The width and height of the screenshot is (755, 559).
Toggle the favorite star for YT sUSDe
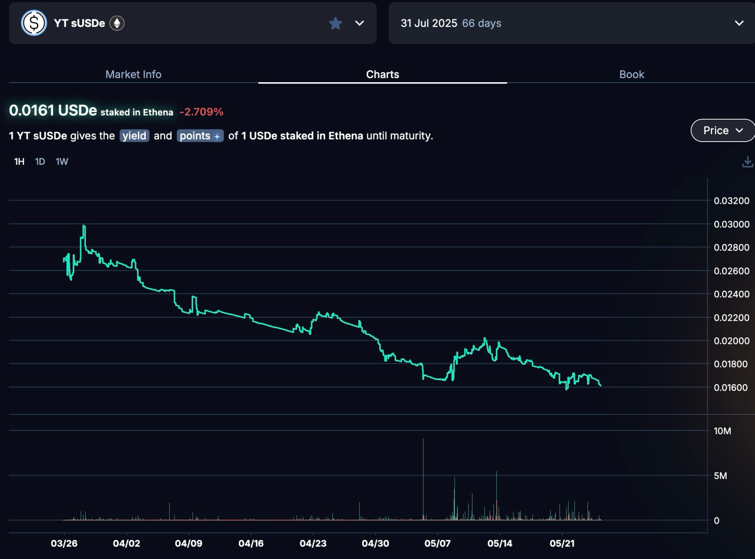point(336,23)
